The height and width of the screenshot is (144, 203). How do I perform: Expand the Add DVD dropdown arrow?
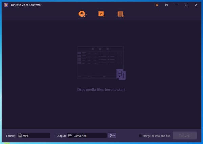click(86, 14)
